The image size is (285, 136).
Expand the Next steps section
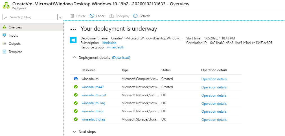[74, 131]
